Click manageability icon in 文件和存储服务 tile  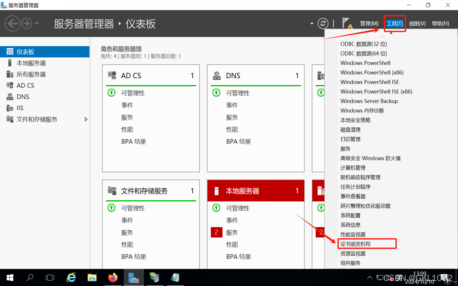coord(111,208)
